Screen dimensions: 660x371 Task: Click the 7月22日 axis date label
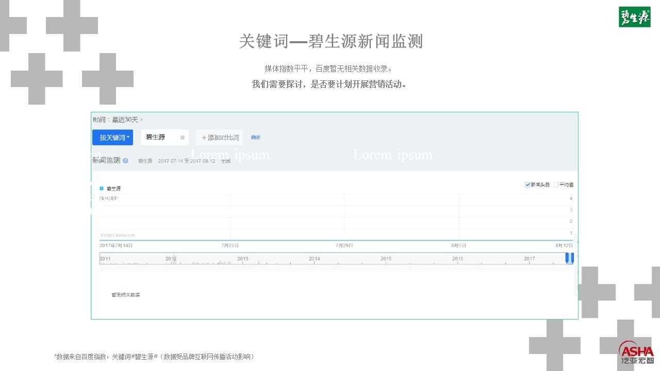pos(230,246)
